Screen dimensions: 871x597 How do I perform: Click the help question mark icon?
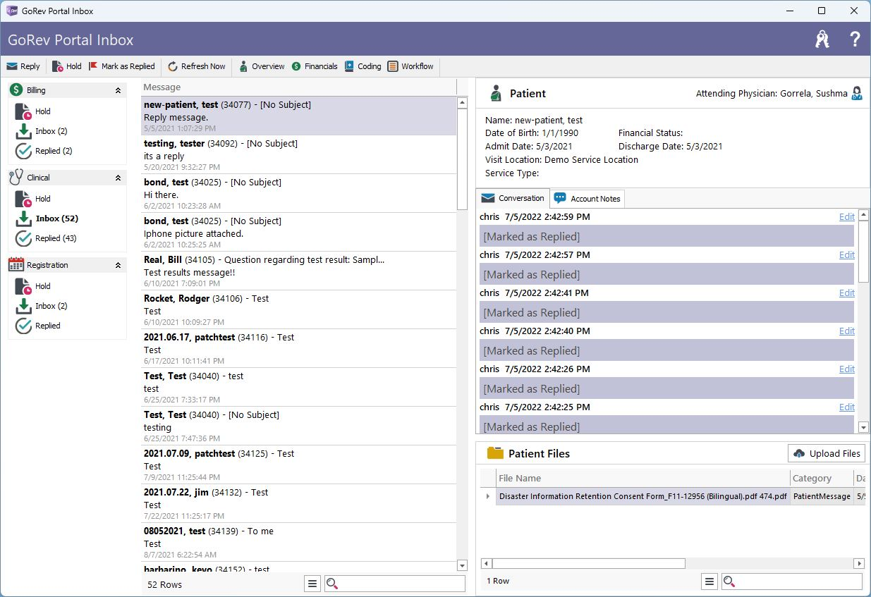pos(855,39)
